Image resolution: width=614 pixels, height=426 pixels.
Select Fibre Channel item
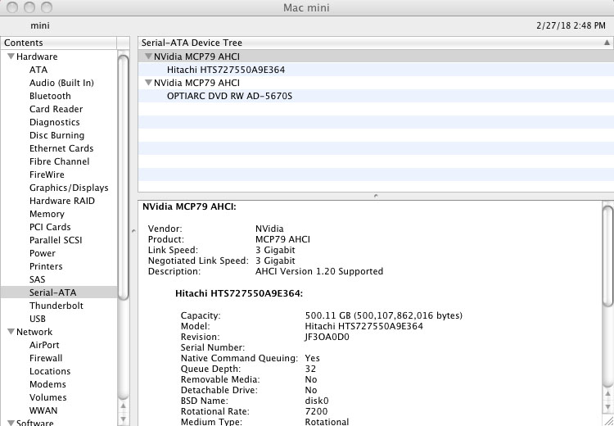(59, 161)
